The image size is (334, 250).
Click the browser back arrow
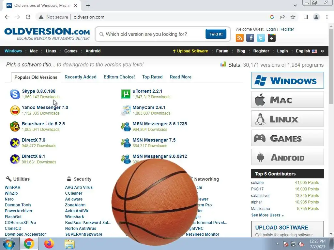click(x=7, y=17)
